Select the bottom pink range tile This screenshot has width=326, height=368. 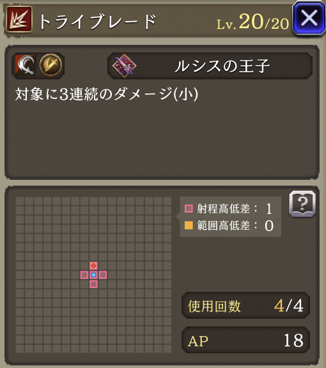[93, 284]
